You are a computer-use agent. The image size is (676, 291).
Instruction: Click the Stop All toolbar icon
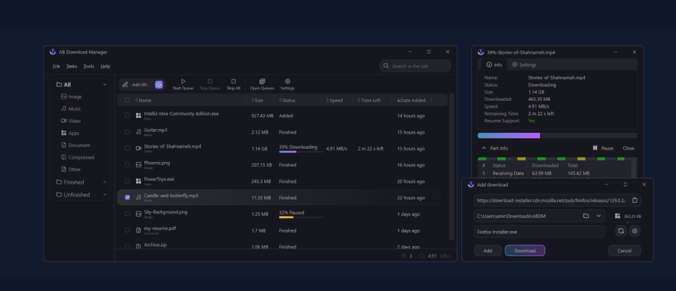(x=233, y=82)
